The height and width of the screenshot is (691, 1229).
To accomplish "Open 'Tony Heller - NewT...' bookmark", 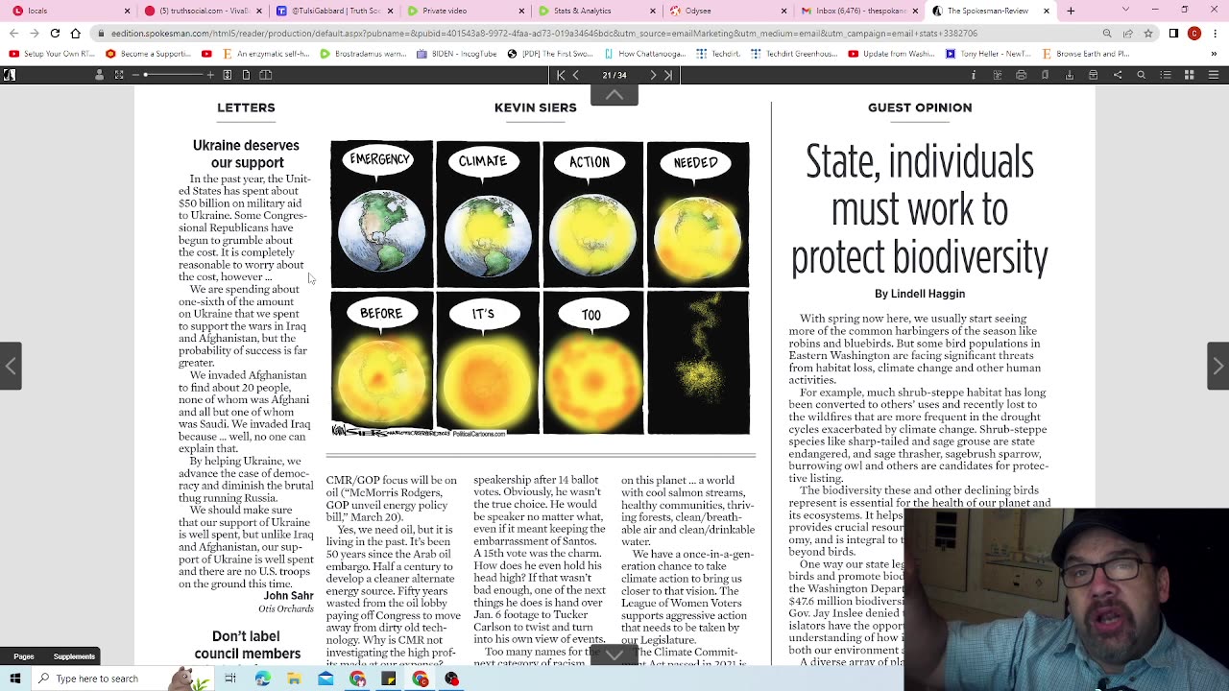I will click(988, 54).
